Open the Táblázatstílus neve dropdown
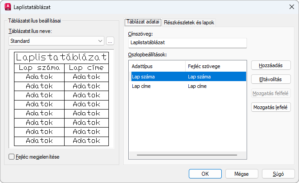The width and height of the screenshot is (299, 183). (x=100, y=41)
